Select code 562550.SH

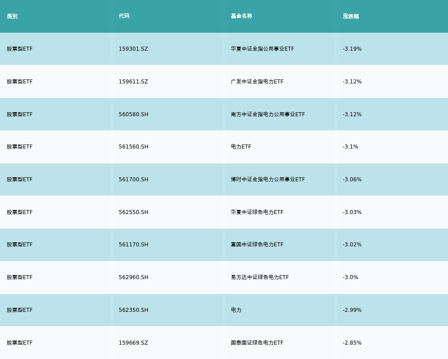pos(134,212)
